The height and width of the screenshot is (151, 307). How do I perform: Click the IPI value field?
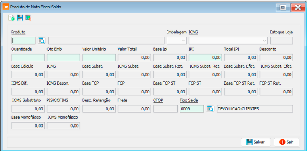point(205,58)
